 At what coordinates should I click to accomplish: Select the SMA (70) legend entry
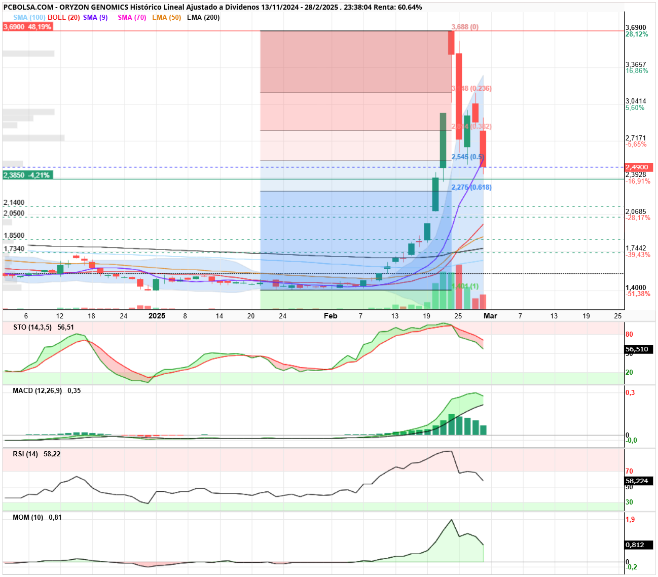tap(132, 17)
